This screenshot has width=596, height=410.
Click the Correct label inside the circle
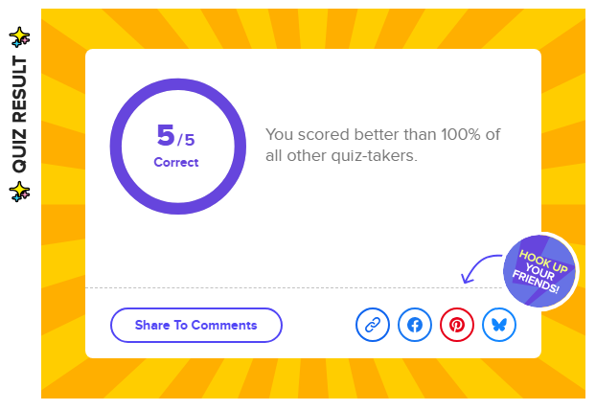point(176,162)
